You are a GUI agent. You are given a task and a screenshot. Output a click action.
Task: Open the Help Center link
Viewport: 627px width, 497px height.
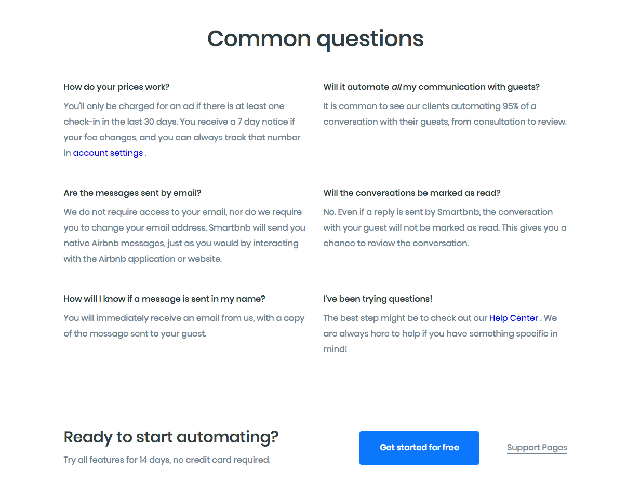coord(513,318)
